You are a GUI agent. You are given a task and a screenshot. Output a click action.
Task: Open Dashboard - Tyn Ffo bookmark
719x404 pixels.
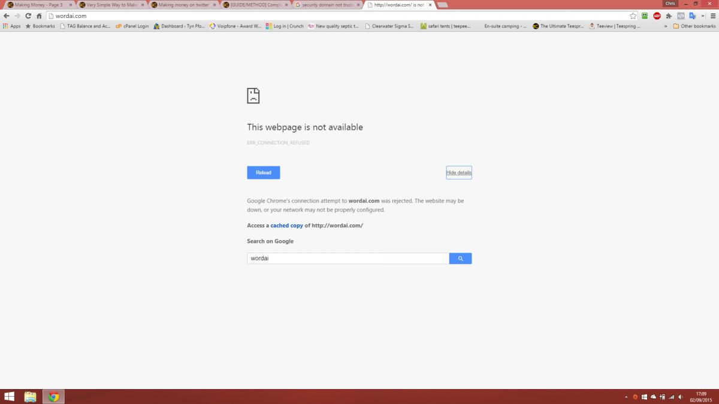(179, 26)
